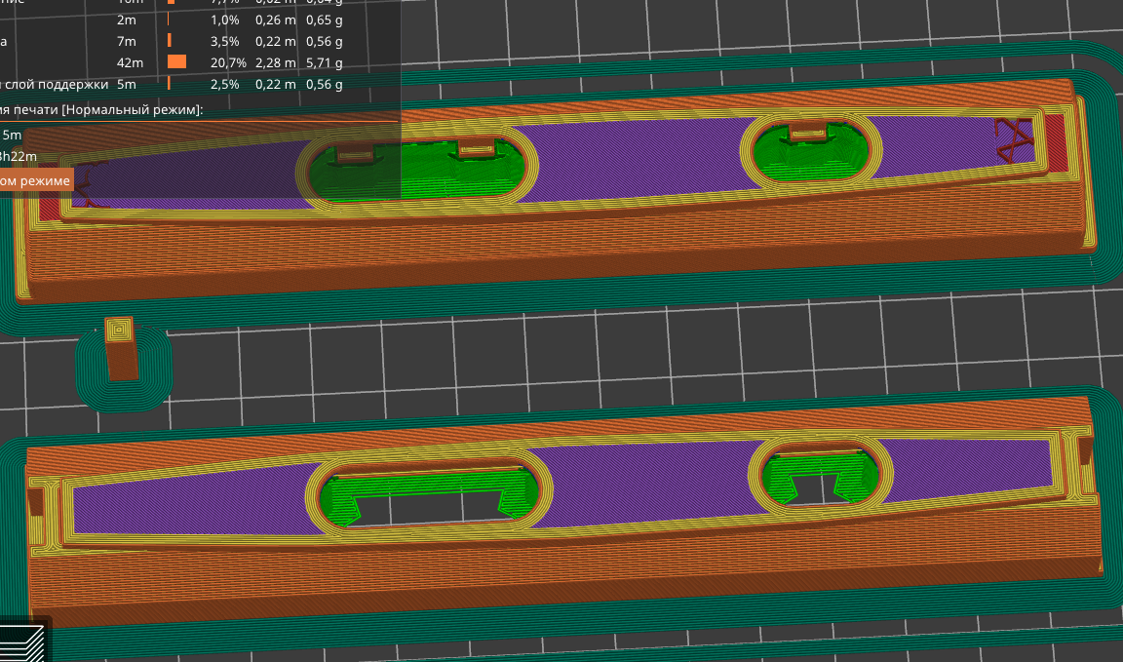Click the '42m' time value
This screenshot has width=1123, height=662.
pos(130,62)
